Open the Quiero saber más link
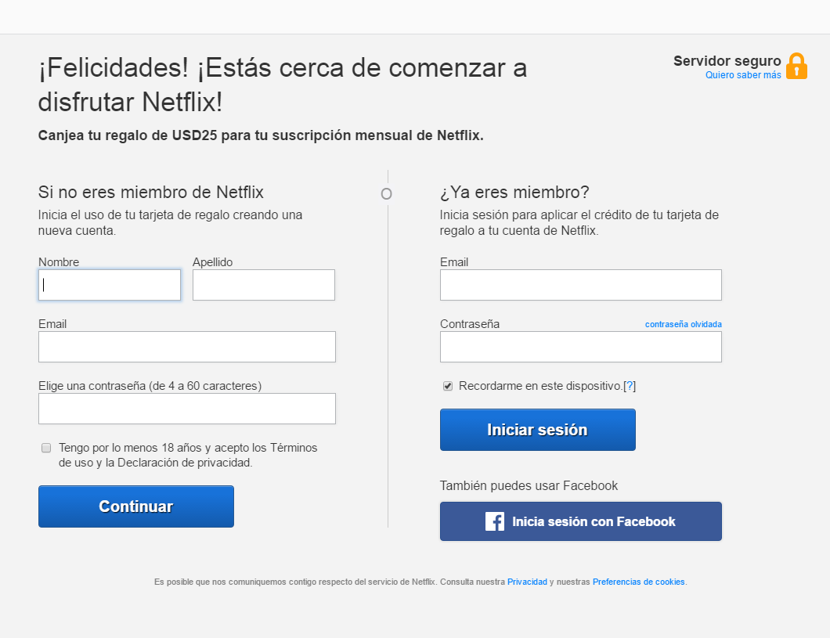Viewport: 830px width, 638px height. coord(743,75)
